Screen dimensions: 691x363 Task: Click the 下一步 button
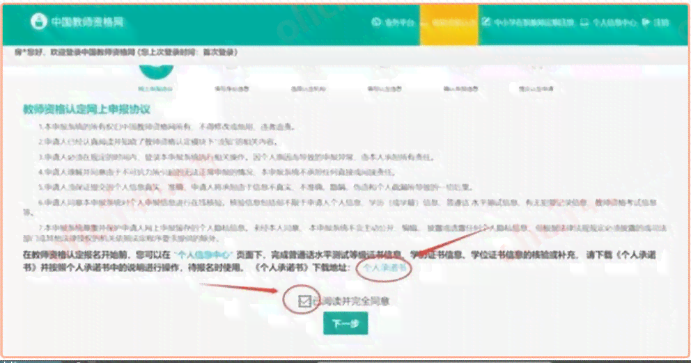coord(345,323)
